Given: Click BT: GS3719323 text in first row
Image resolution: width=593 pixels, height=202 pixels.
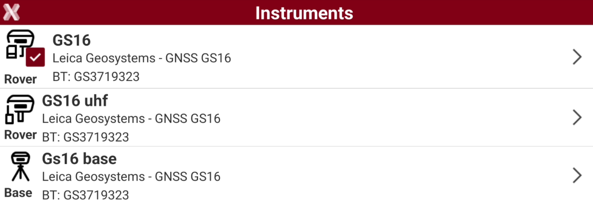Looking at the screenshot, I should point(96,76).
